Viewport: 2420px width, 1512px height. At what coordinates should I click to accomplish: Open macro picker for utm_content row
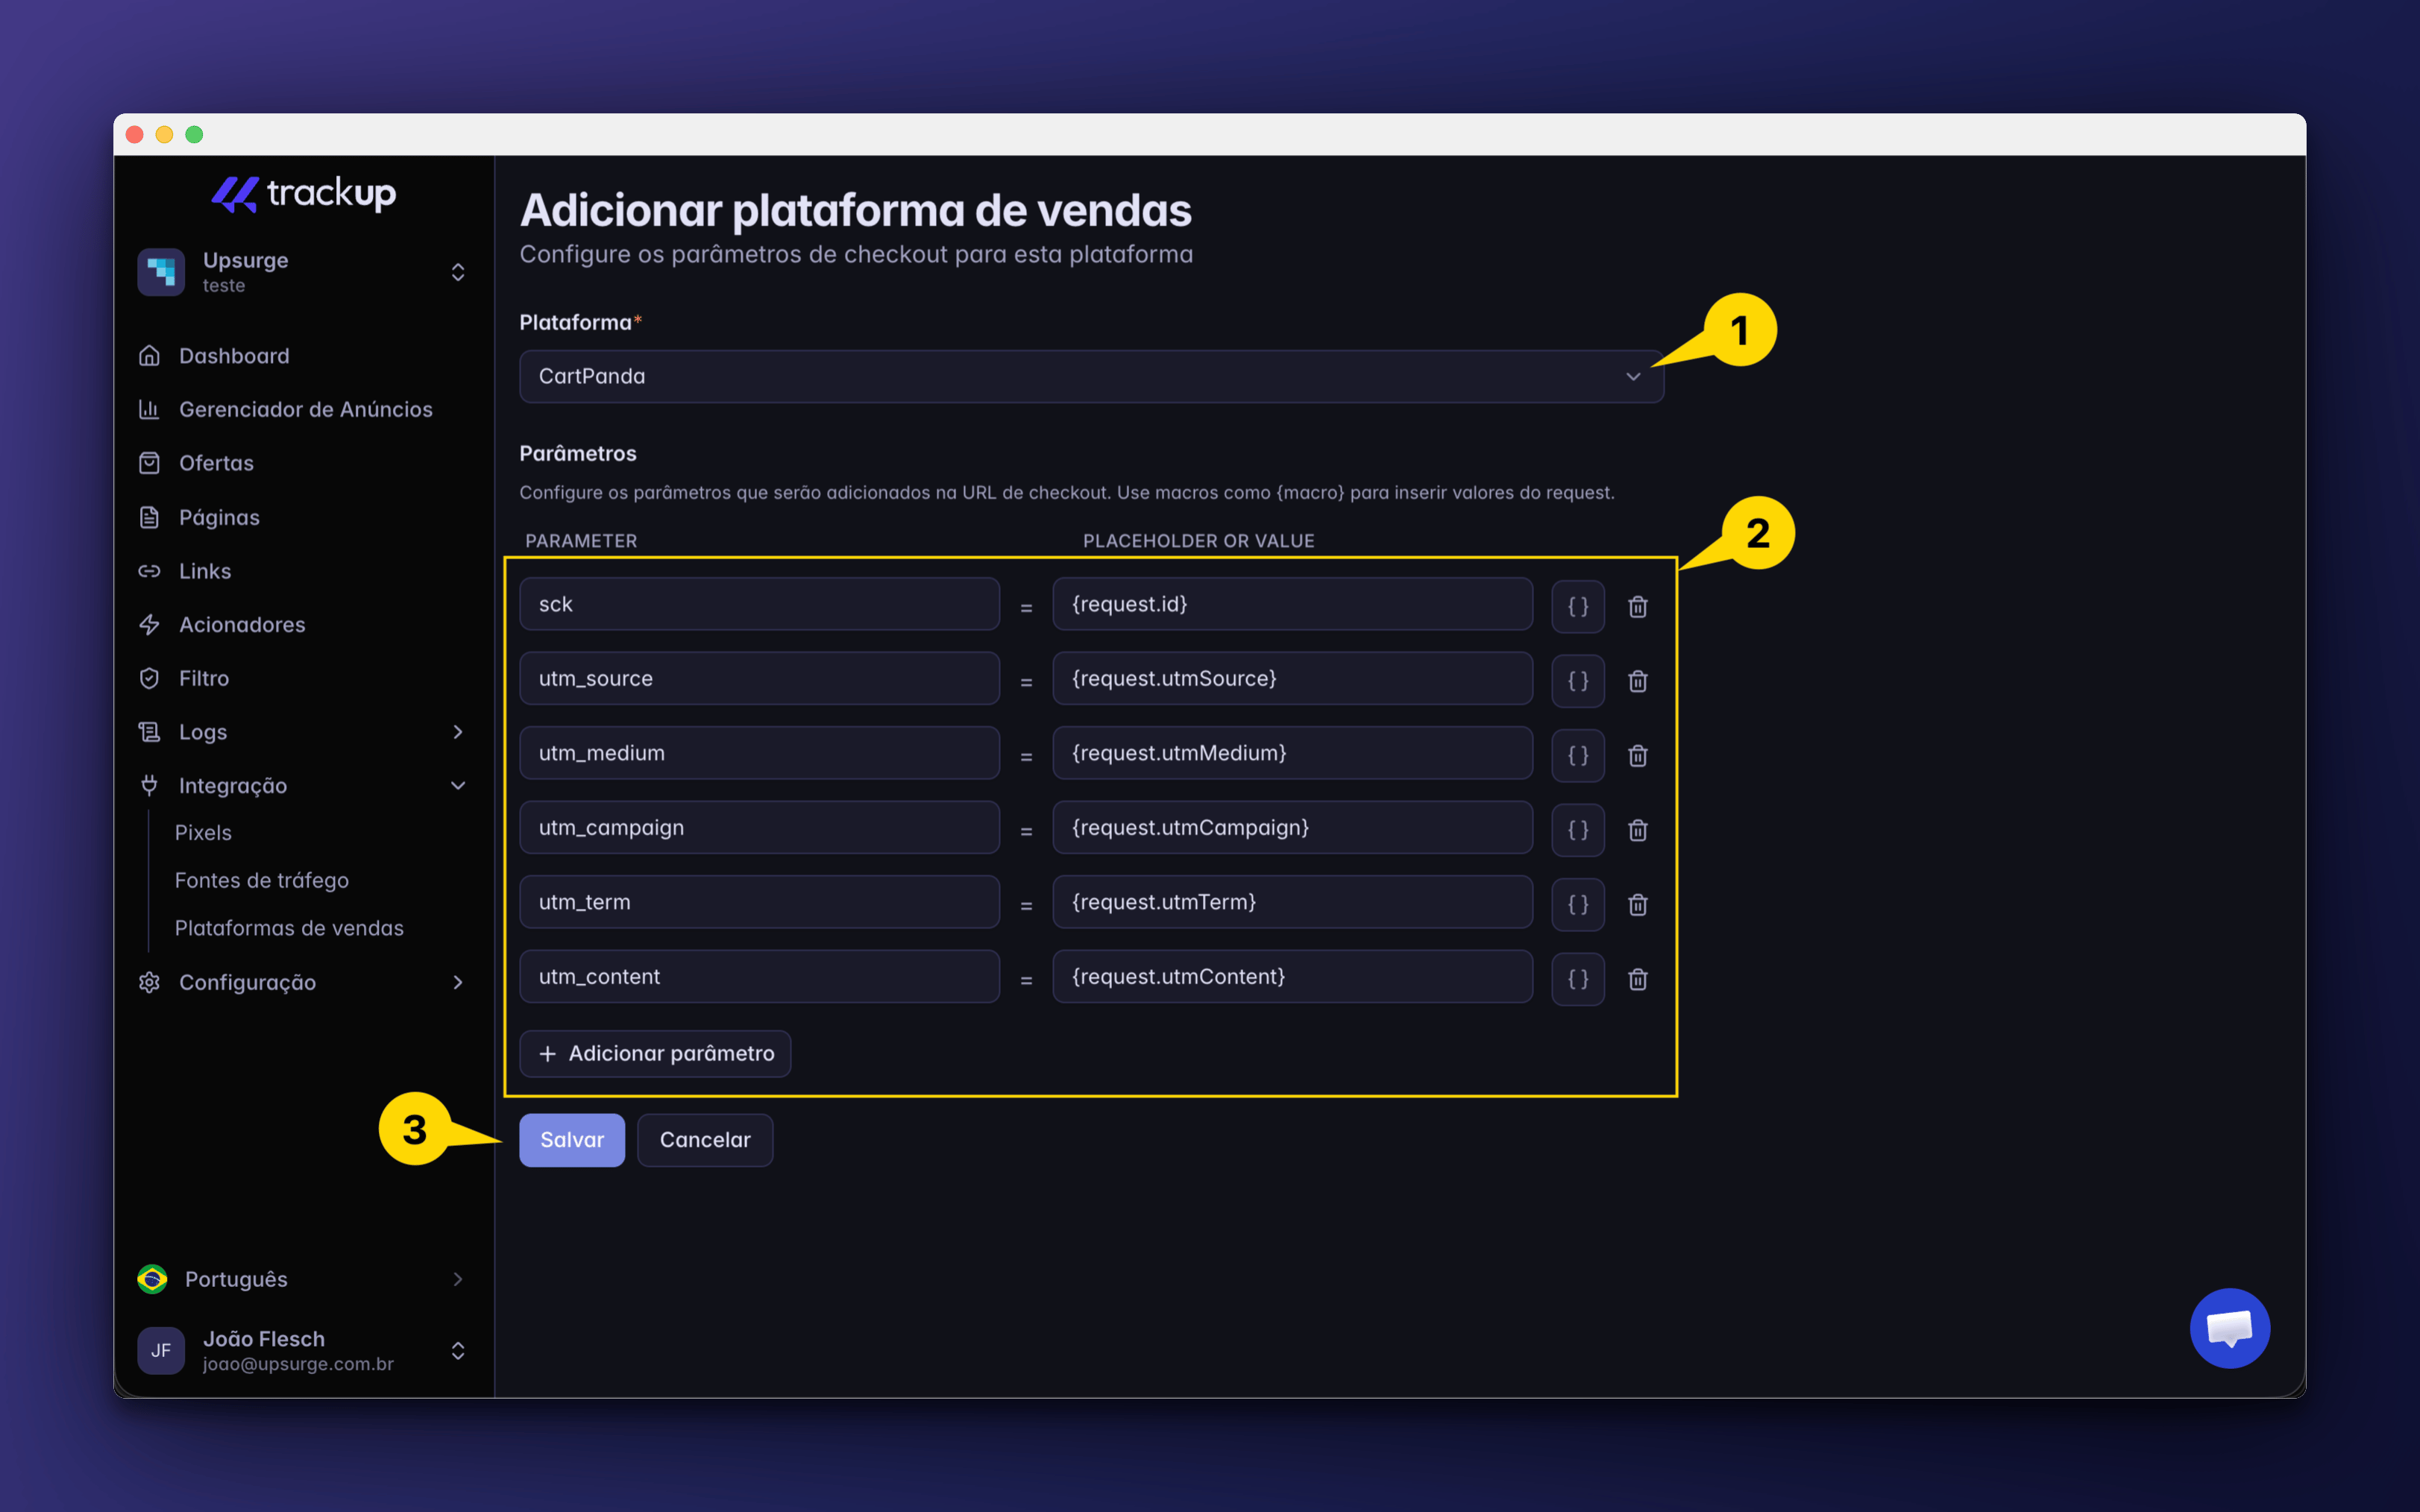[1578, 979]
